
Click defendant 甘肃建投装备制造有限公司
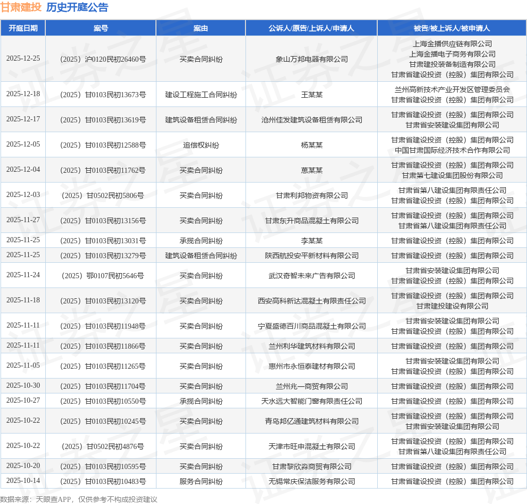[x=452, y=64]
